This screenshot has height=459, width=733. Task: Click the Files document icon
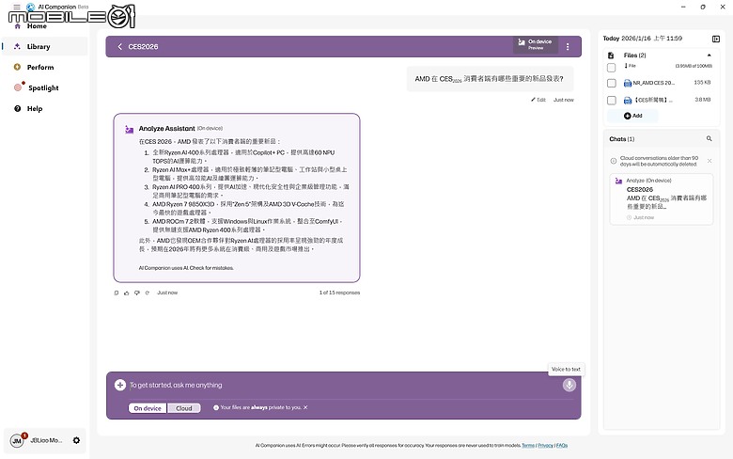[x=611, y=55]
